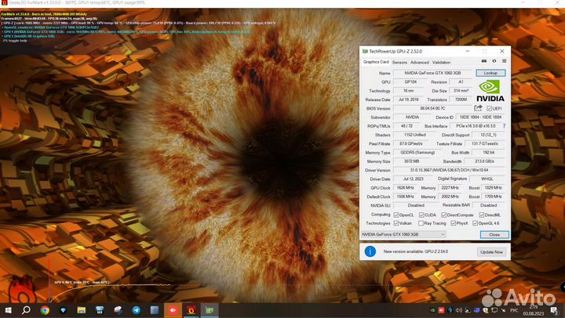565x318 pixels.
Task: Click the РУС language indicator
Action: tap(514, 310)
